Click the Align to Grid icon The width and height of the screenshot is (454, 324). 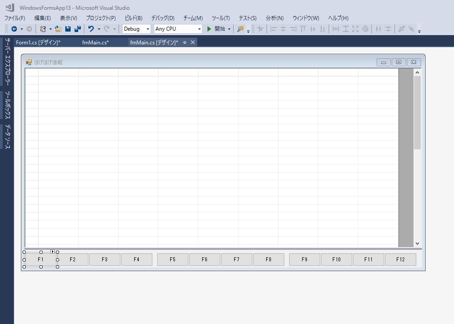(x=260, y=29)
